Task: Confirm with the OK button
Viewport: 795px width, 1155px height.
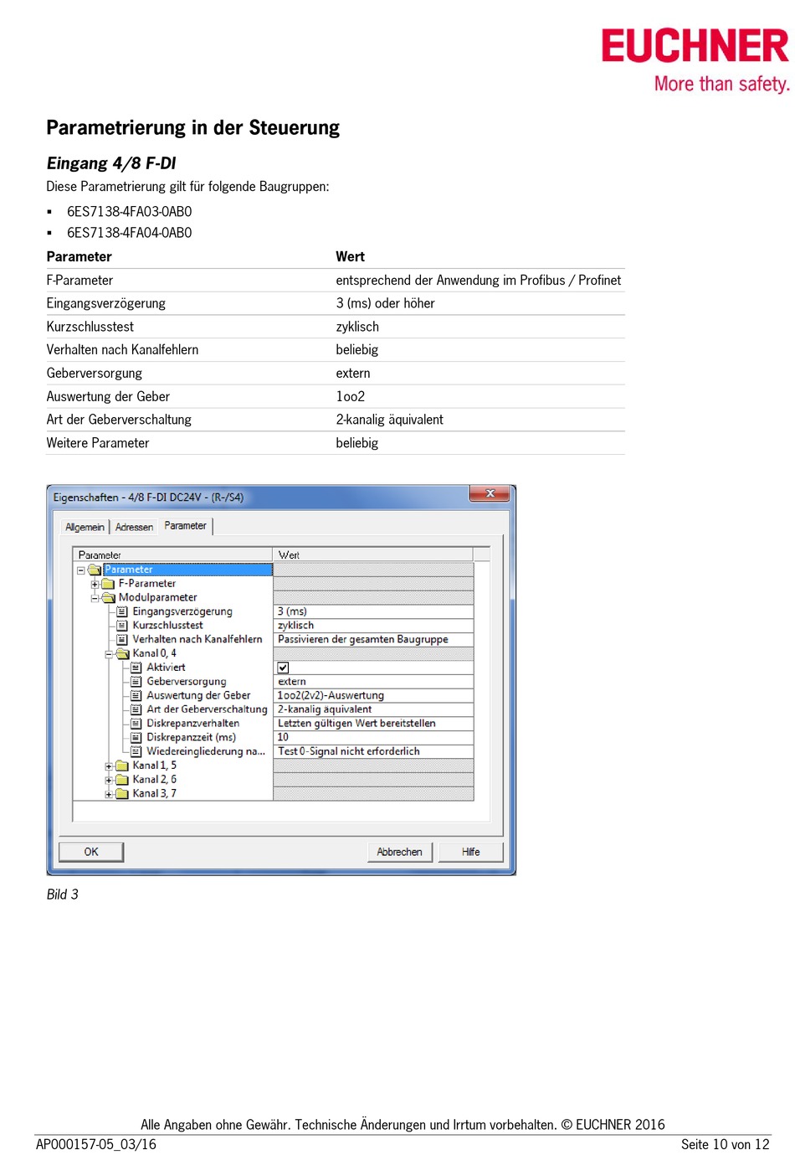Action: 91,852
